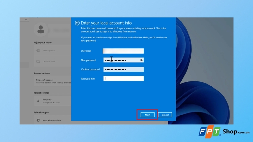Click the globe icon for Help with Your info
The image size is (253, 142).
38,121
